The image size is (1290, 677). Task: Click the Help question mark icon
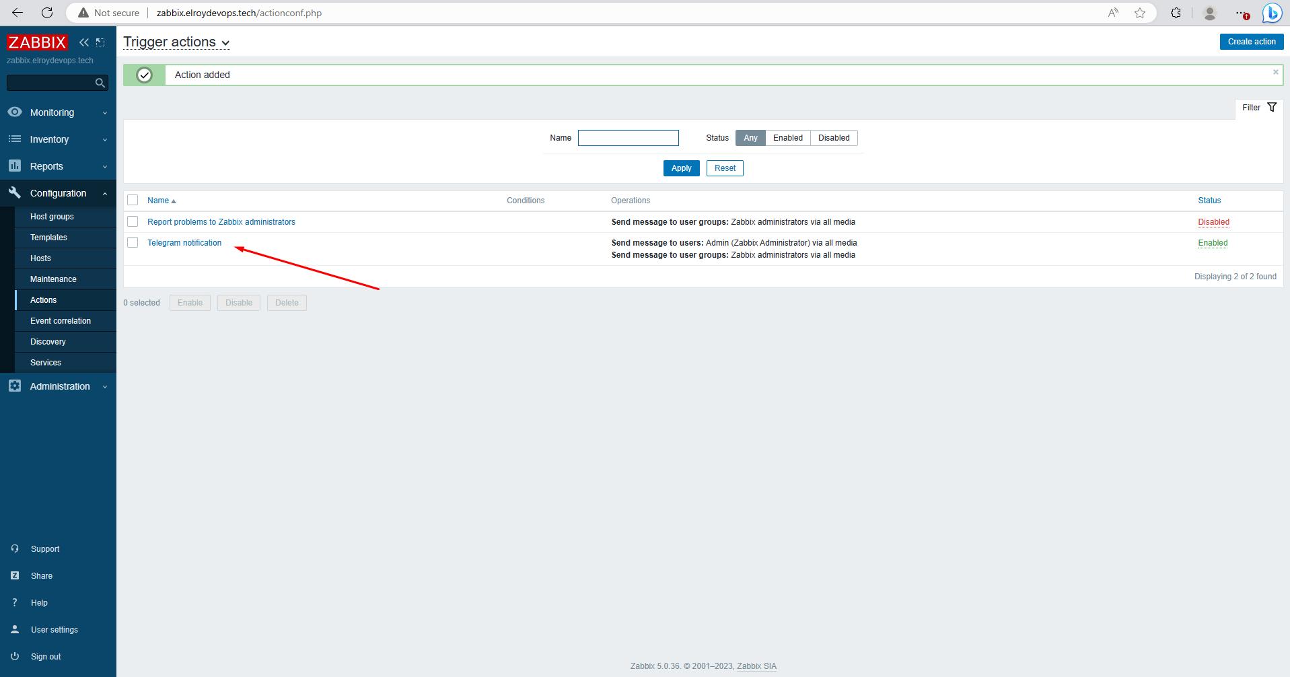(15, 602)
